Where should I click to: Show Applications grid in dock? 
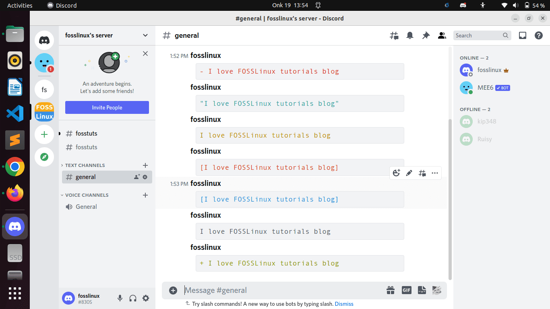tap(15, 293)
